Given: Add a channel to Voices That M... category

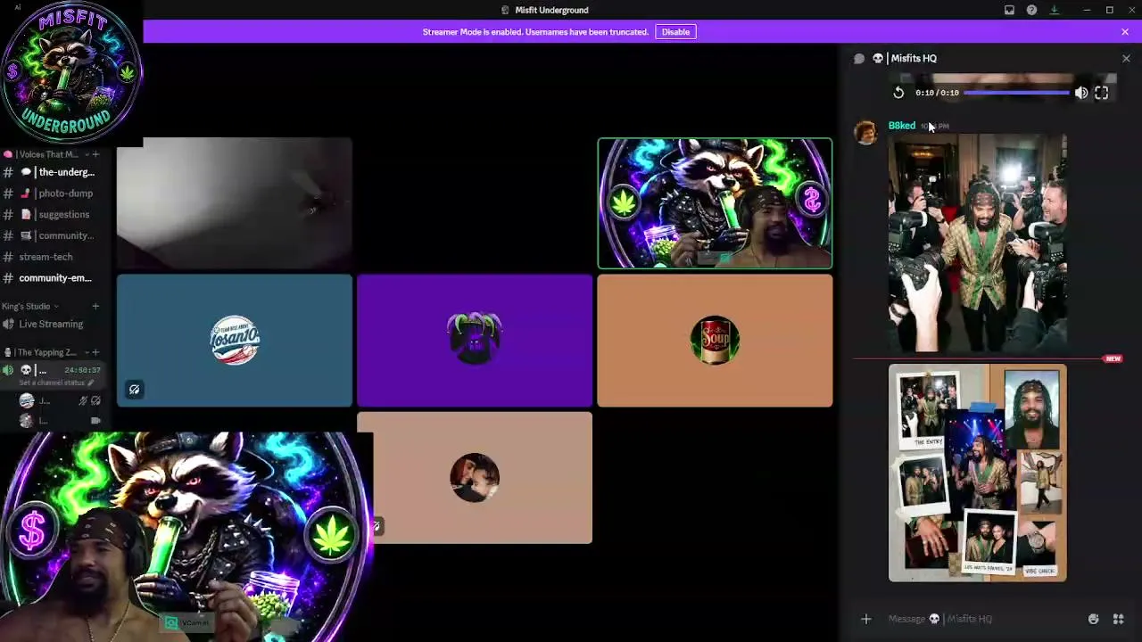Looking at the screenshot, I should pos(95,154).
